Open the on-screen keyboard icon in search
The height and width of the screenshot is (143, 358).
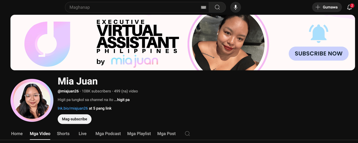click(203, 7)
